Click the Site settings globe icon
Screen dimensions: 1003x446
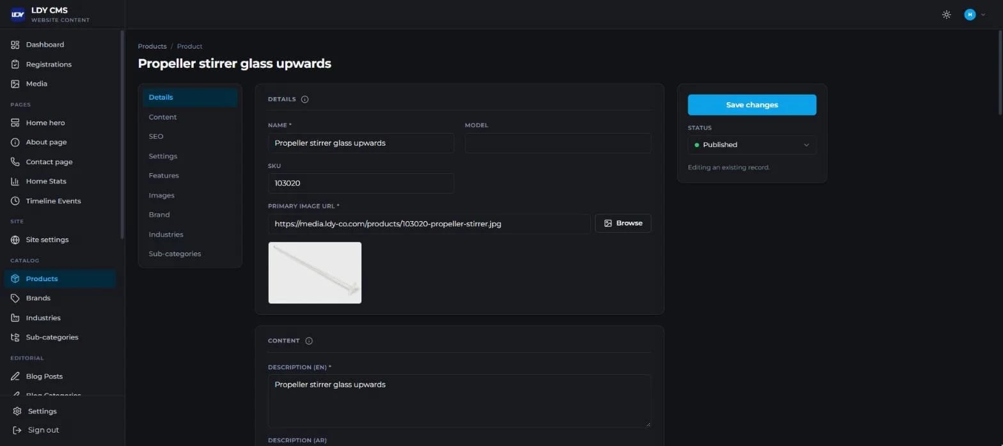pos(15,240)
